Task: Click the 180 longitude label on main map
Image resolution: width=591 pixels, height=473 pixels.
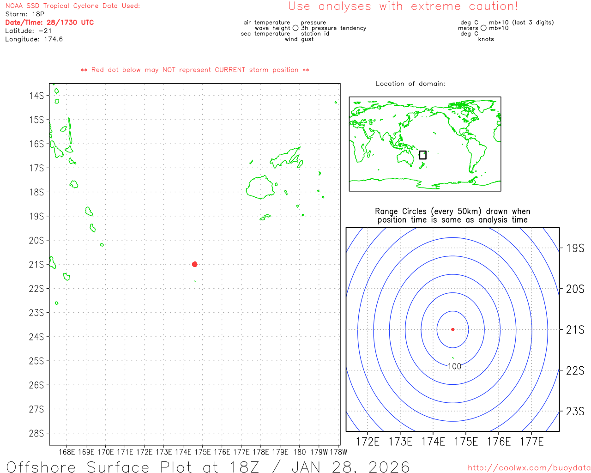Action: (299, 452)
